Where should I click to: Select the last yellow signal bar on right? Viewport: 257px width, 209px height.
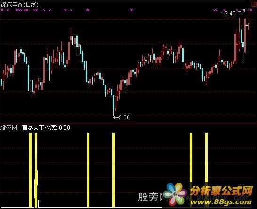point(206,170)
